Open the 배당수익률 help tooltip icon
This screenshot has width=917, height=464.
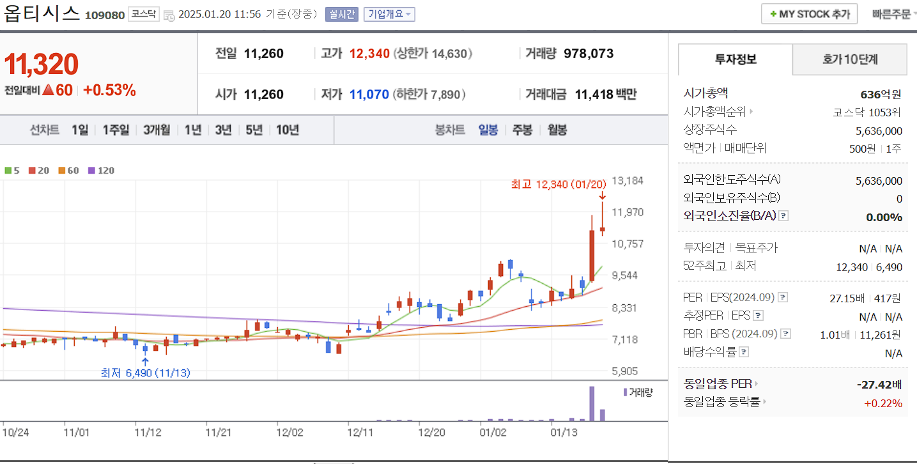743,351
